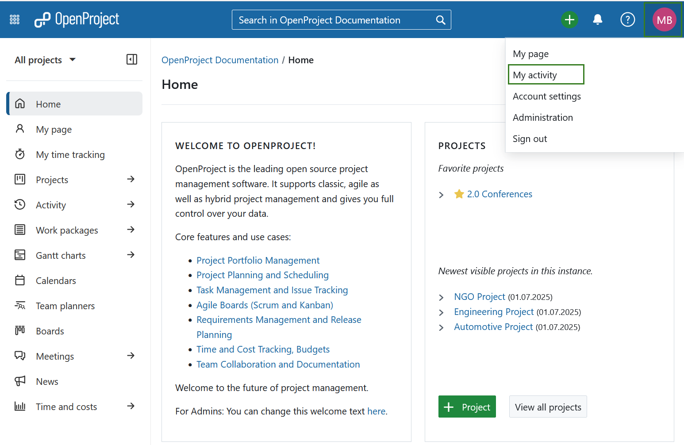This screenshot has width=684, height=445.
Task: Open sidebar Calendars item
Action: click(x=74, y=280)
